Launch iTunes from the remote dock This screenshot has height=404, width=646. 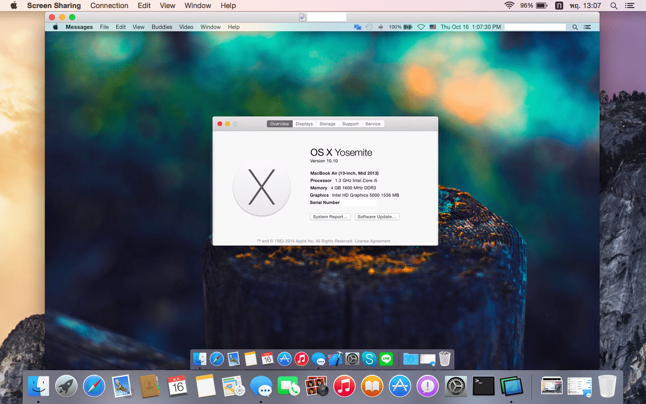301,359
